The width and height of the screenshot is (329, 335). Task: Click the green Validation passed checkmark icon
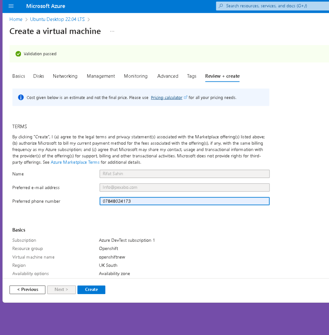point(18,54)
